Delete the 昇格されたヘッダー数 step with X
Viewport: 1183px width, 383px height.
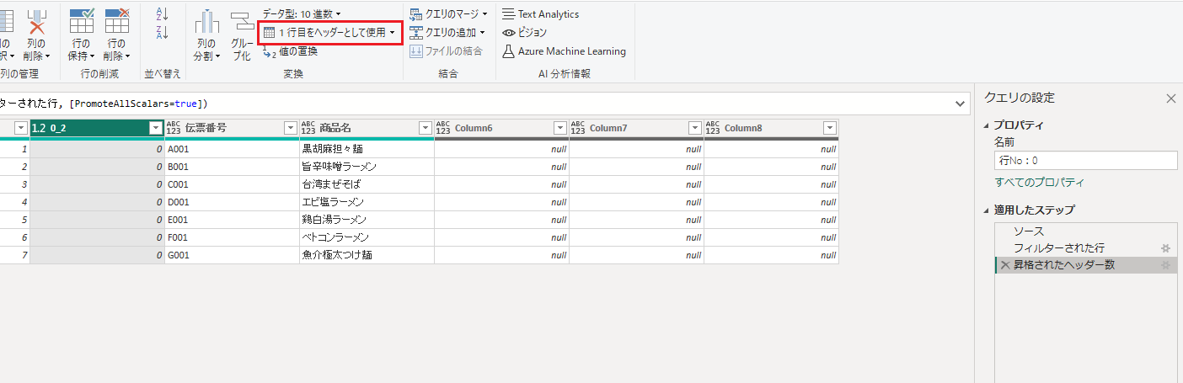(1004, 265)
